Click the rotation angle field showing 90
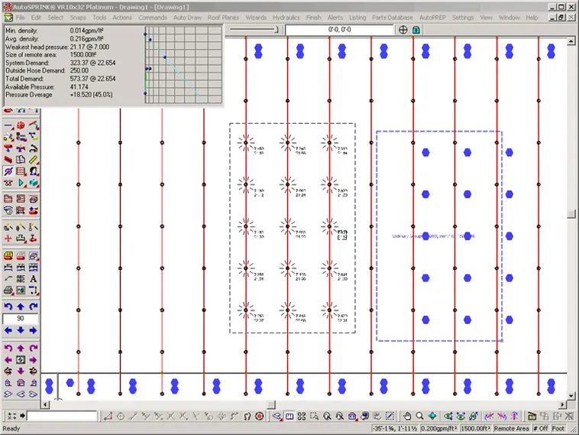The image size is (579, 435). (21, 318)
